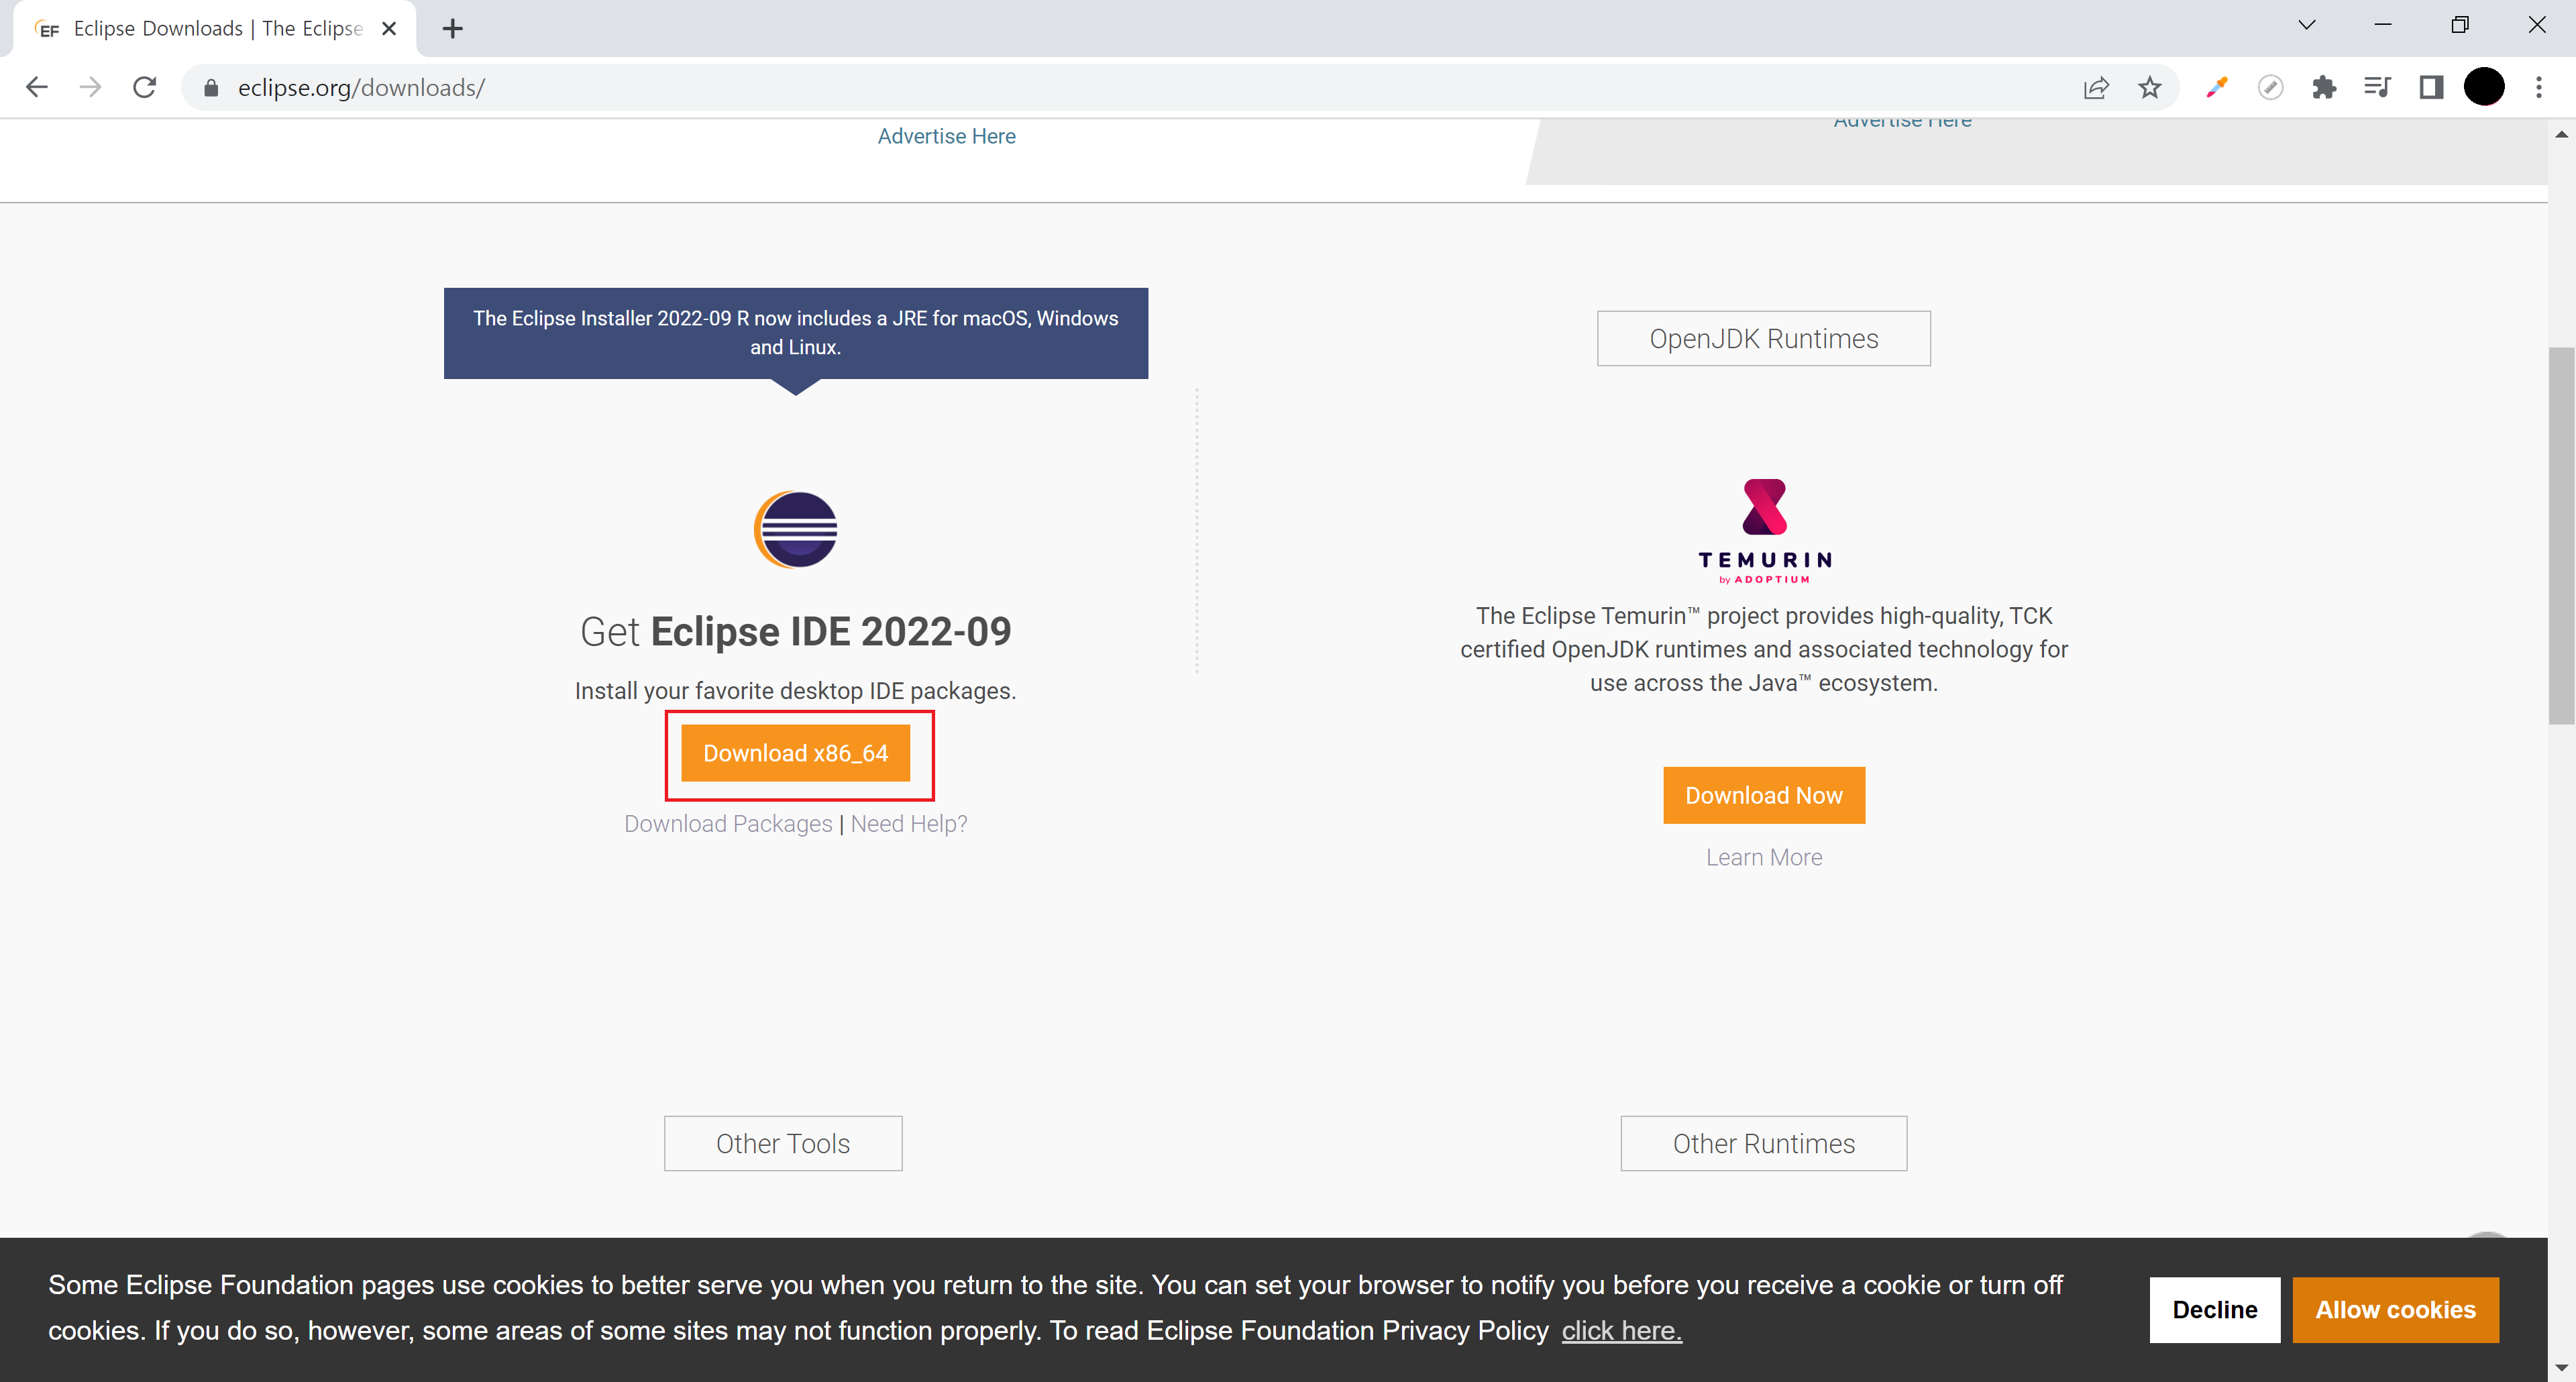The height and width of the screenshot is (1382, 2576).
Task: Click the Temurin by Adoptium logo
Action: (1764, 530)
